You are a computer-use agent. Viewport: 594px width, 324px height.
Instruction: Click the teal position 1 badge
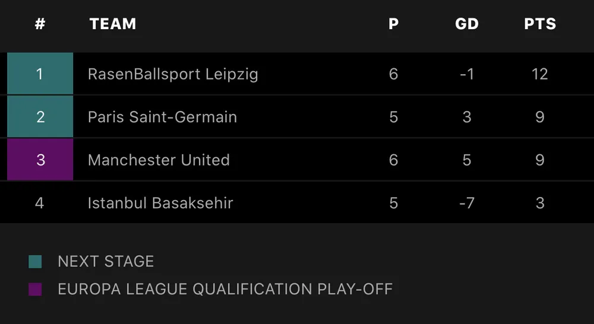40,74
